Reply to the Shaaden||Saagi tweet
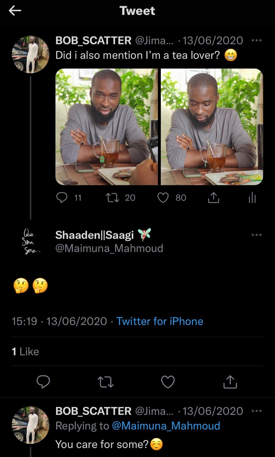The width and height of the screenshot is (275, 457). tap(43, 382)
